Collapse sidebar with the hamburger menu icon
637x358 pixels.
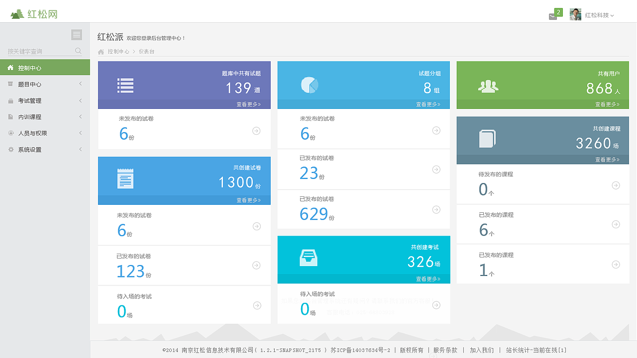(77, 34)
